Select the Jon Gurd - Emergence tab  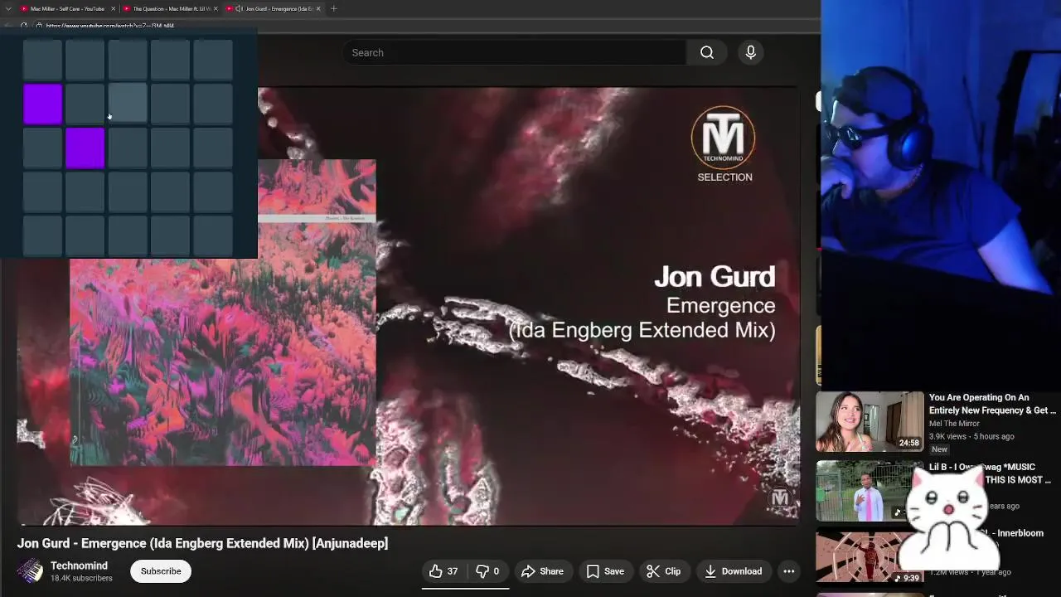click(x=275, y=8)
